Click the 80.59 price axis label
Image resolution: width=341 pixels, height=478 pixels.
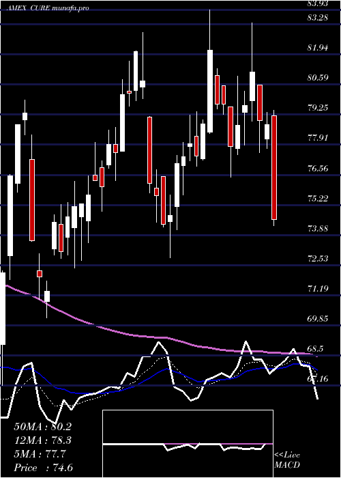(x=318, y=77)
